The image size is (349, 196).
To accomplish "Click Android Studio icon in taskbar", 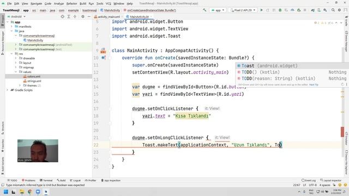I will (x=46, y=192).
